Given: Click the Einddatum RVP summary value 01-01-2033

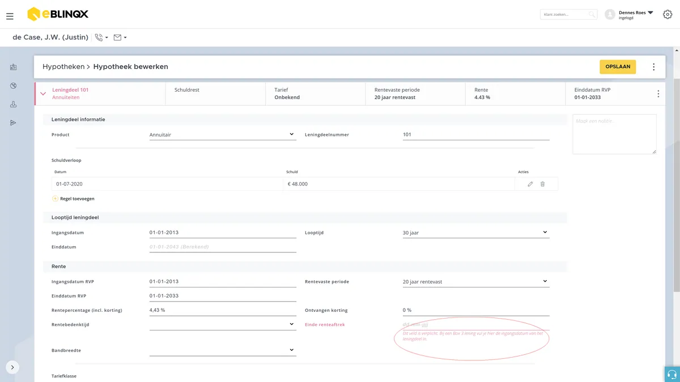Looking at the screenshot, I should pos(588,97).
